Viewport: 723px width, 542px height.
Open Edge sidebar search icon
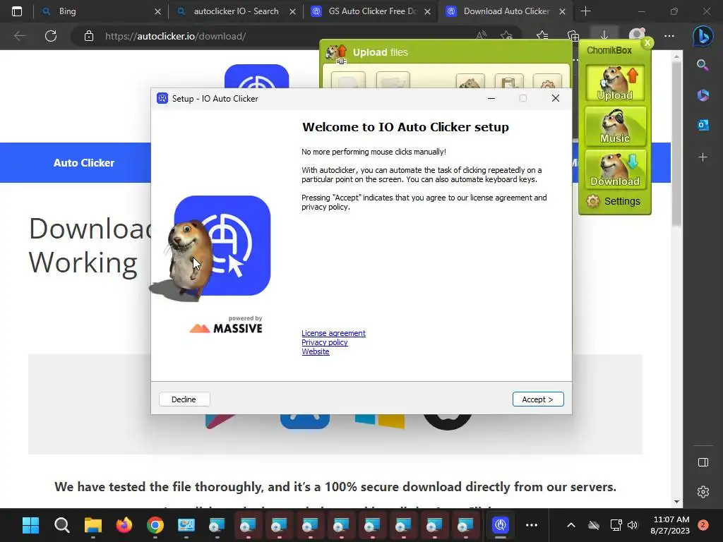[703, 65]
